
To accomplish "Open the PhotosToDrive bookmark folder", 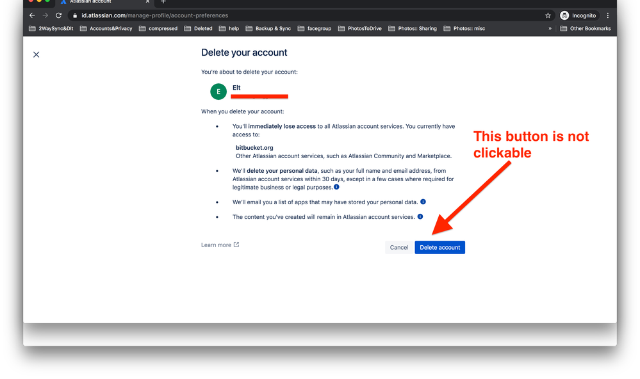I will click(x=360, y=29).
